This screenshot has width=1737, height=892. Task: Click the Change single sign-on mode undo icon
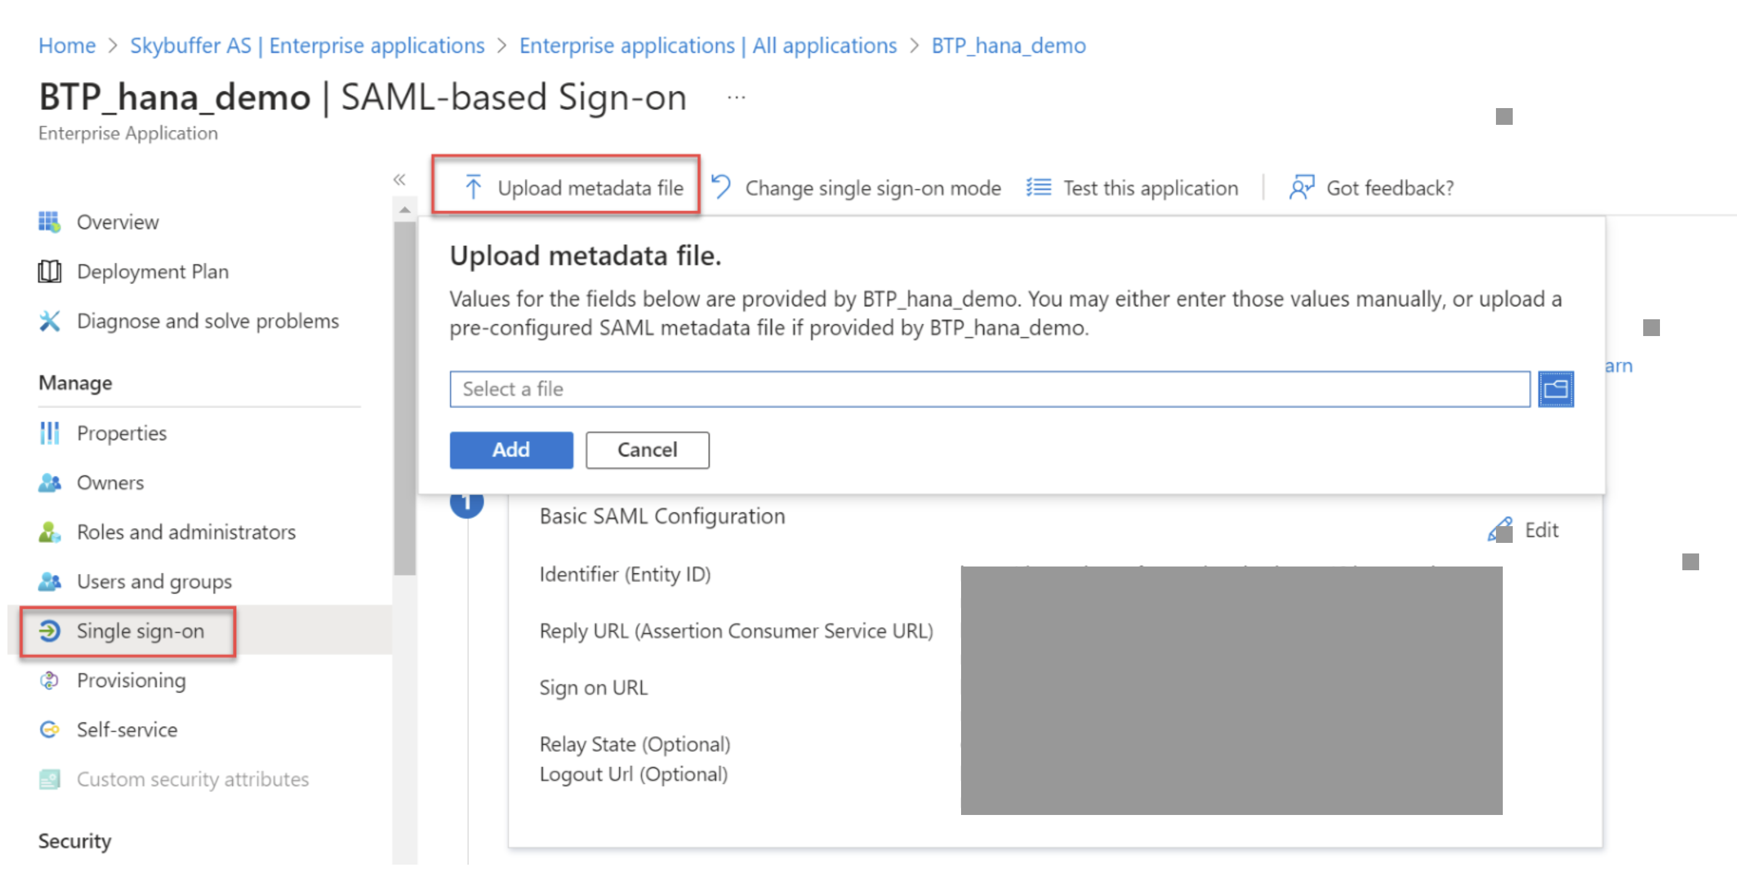tap(721, 187)
